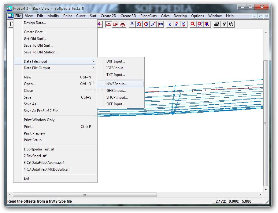Viewport: 278px width, 213px height.
Task: Click the context help arrow-question icon
Action: (231, 24)
